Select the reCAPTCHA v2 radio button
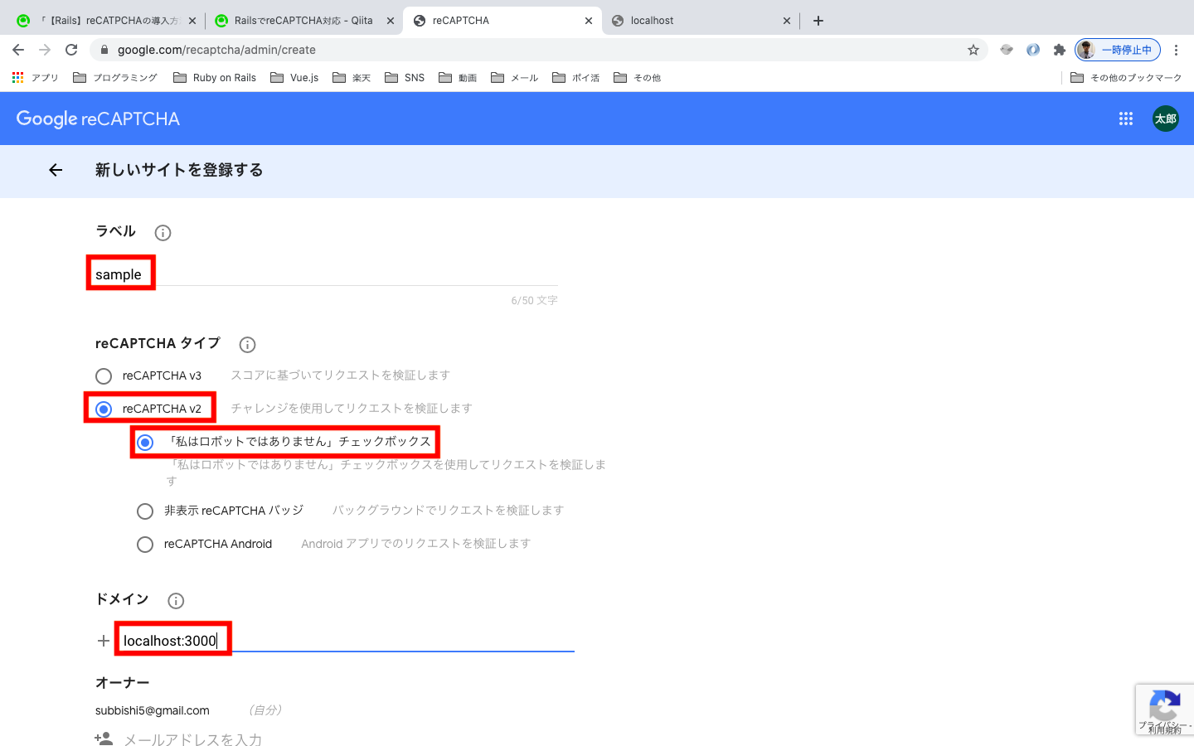 point(104,409)
